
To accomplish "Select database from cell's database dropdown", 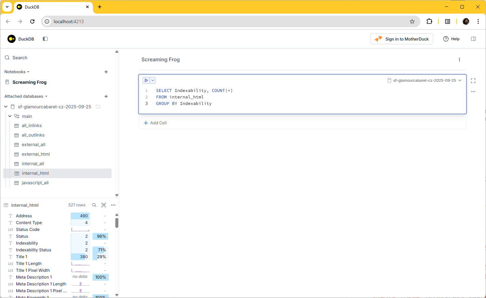I will 424,80.
